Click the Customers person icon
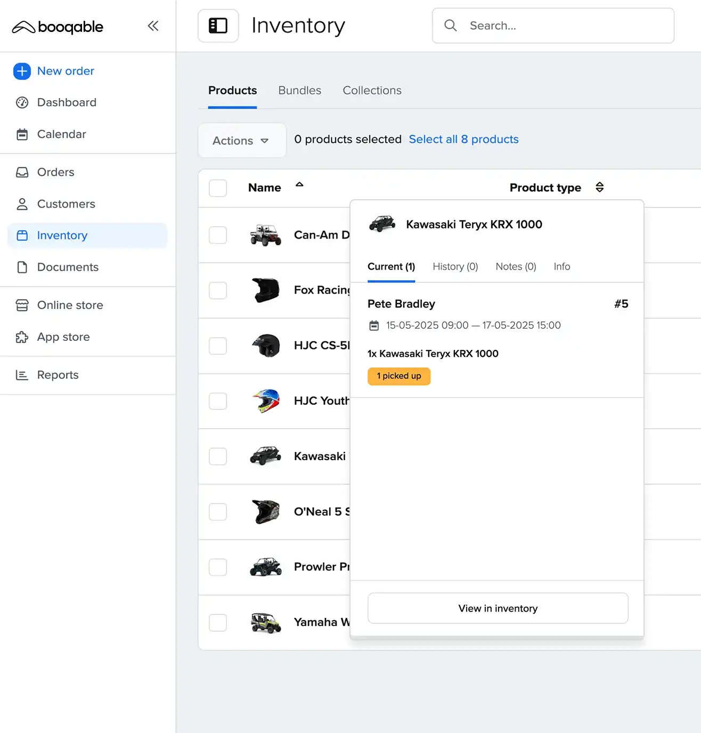Image resolution: width=701 pixels, height=733 pixels. pyautogui.click(x=22, y=204)
